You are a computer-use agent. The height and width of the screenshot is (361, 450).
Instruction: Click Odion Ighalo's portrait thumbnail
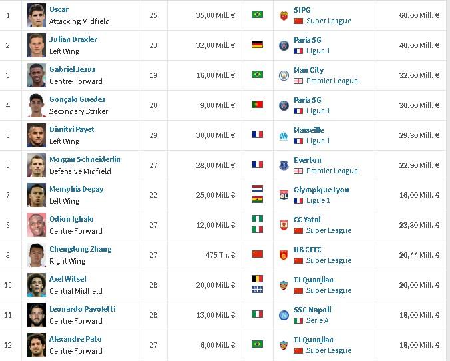(x=37, y=225)
